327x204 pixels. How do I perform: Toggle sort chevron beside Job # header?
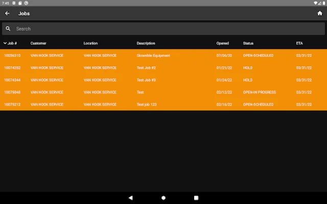(5, 43)
